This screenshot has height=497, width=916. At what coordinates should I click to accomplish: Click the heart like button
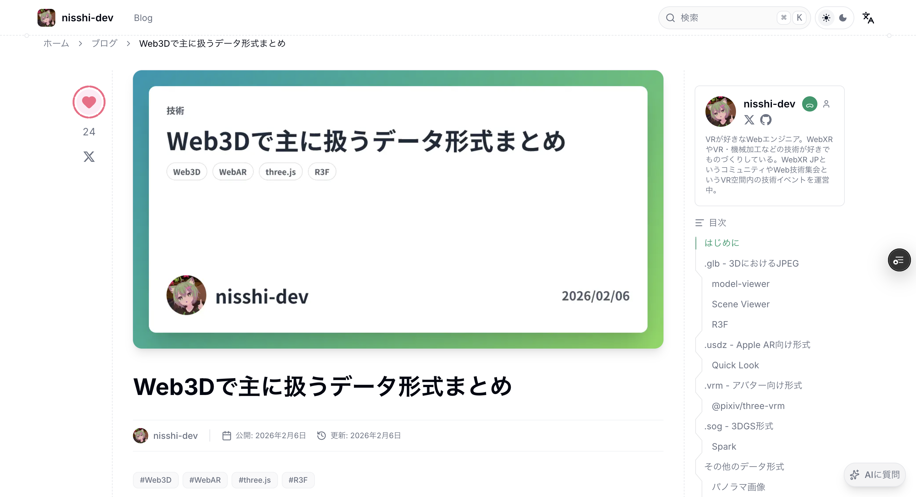89,102
